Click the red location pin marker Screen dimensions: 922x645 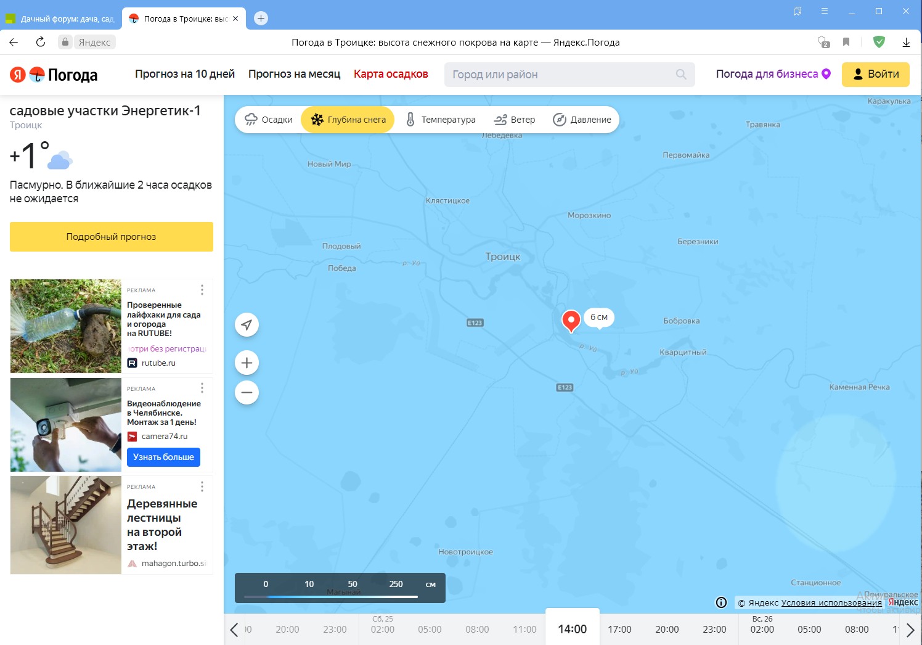tap(571, 321)
